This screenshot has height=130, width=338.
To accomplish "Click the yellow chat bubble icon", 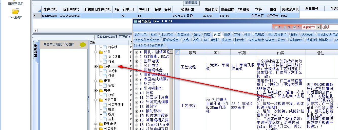I will [83, 45].
